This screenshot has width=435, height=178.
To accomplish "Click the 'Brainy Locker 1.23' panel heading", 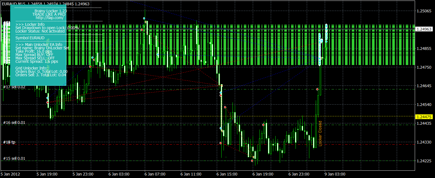I will tap(51, 11).
